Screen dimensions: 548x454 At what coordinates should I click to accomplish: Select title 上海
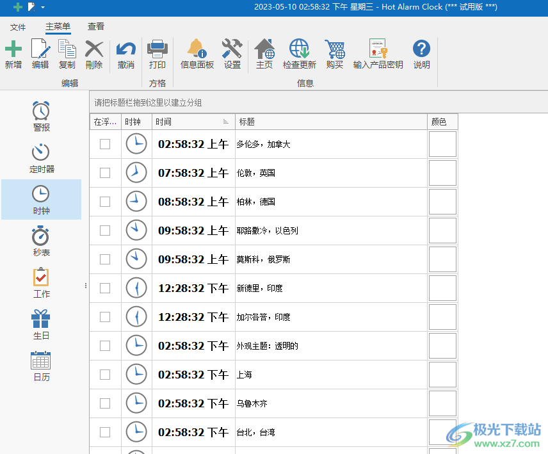click(245, 375)
